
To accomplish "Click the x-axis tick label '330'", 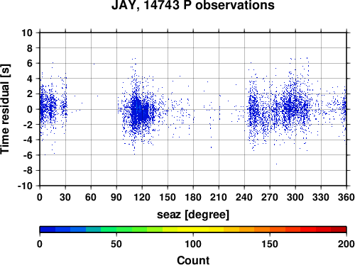I will (x=321, y=197).
